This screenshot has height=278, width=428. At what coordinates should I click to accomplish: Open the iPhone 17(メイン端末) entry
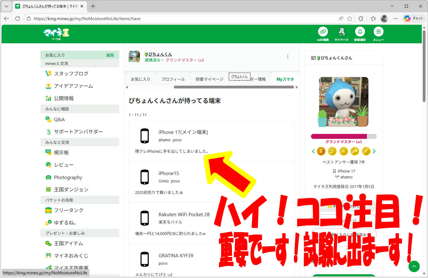[x=183, y=132]
